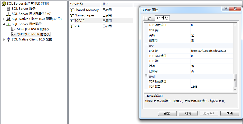The image size is (243, 124).
Task: Click the property list scroll-down arrow
Action: (x=235, y=89)
